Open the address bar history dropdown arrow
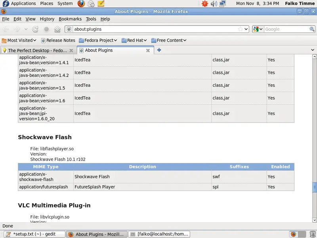 (x=246, y=29)
